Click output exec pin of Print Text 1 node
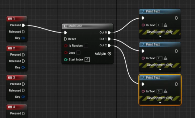 point(177,18)
